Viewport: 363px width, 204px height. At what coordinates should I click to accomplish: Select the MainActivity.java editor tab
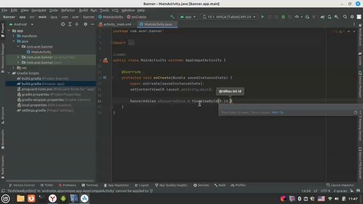158,24
